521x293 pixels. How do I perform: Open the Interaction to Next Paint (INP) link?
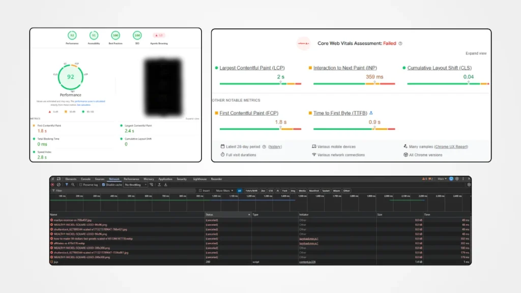click(x=345, y=68)
